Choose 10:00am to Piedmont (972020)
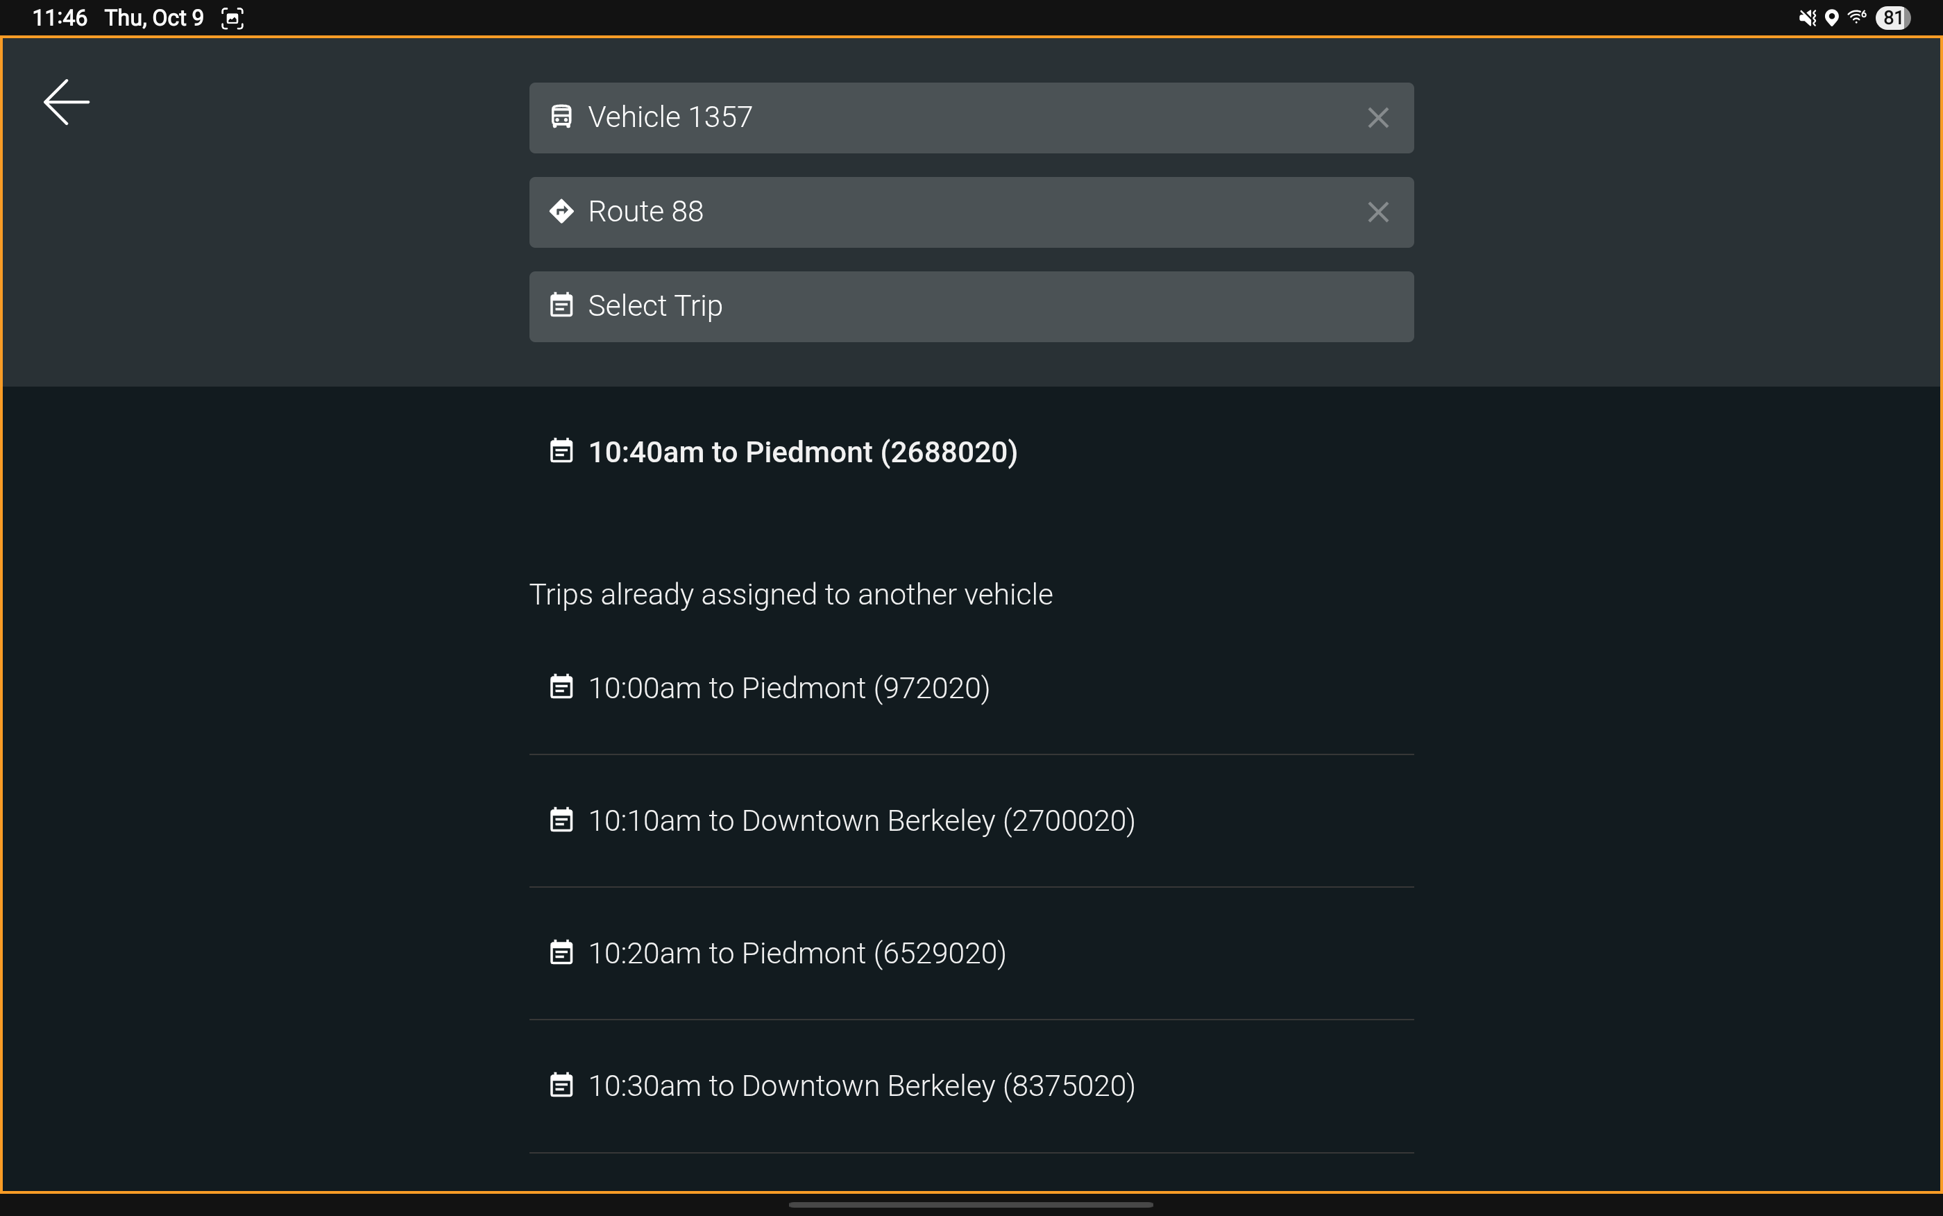Image resolution: width=1943 pixels, height=1216 pixels. [x=788, y=689]
